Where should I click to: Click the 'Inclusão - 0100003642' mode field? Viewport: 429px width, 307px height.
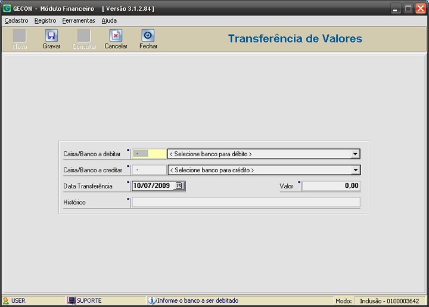(390, 301)
